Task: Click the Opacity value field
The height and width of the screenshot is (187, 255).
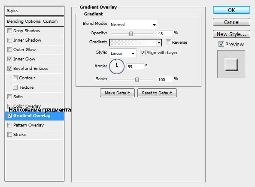Action: pyautogui.click(x=164, y=33)
